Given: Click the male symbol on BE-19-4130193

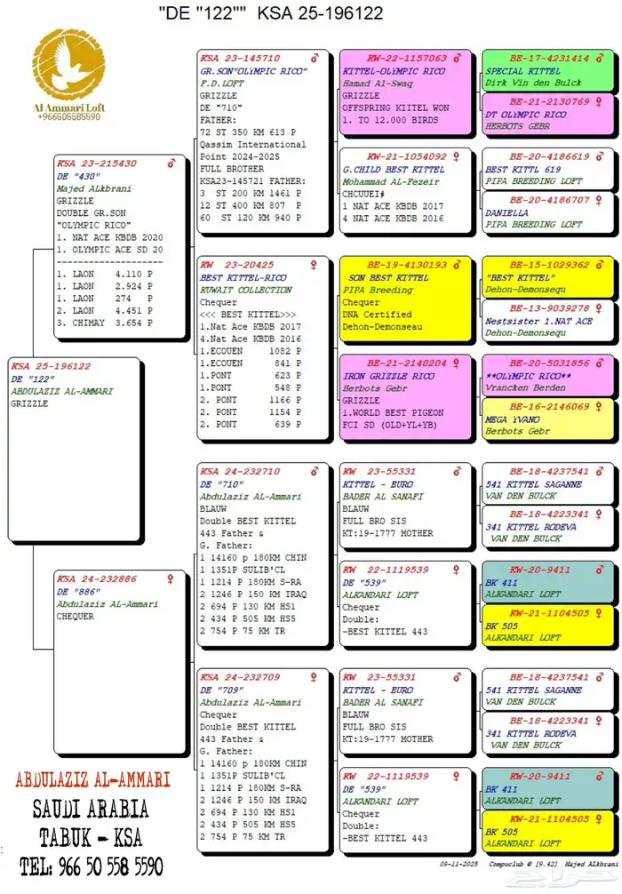Looking at the screenshot, I should [457, 265].
